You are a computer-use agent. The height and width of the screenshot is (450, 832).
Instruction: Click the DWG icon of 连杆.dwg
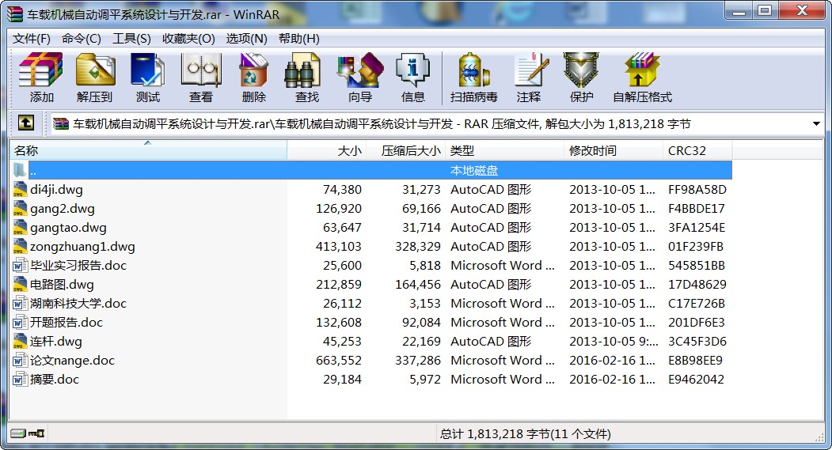point(20,341)
